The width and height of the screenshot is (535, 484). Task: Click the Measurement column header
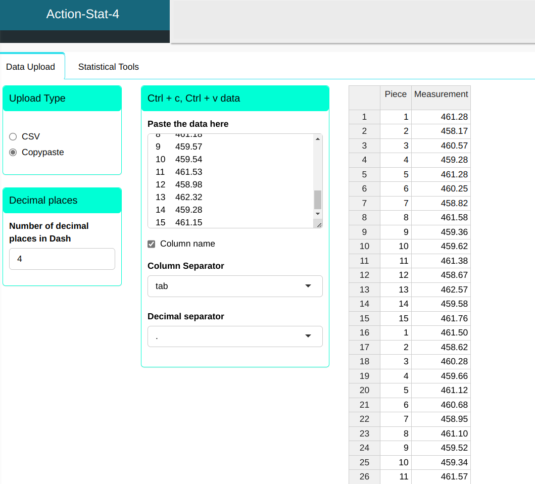(x=441, y=94)
